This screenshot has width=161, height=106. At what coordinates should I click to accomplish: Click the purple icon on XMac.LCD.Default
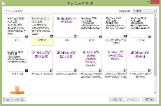tap(76, 70)
